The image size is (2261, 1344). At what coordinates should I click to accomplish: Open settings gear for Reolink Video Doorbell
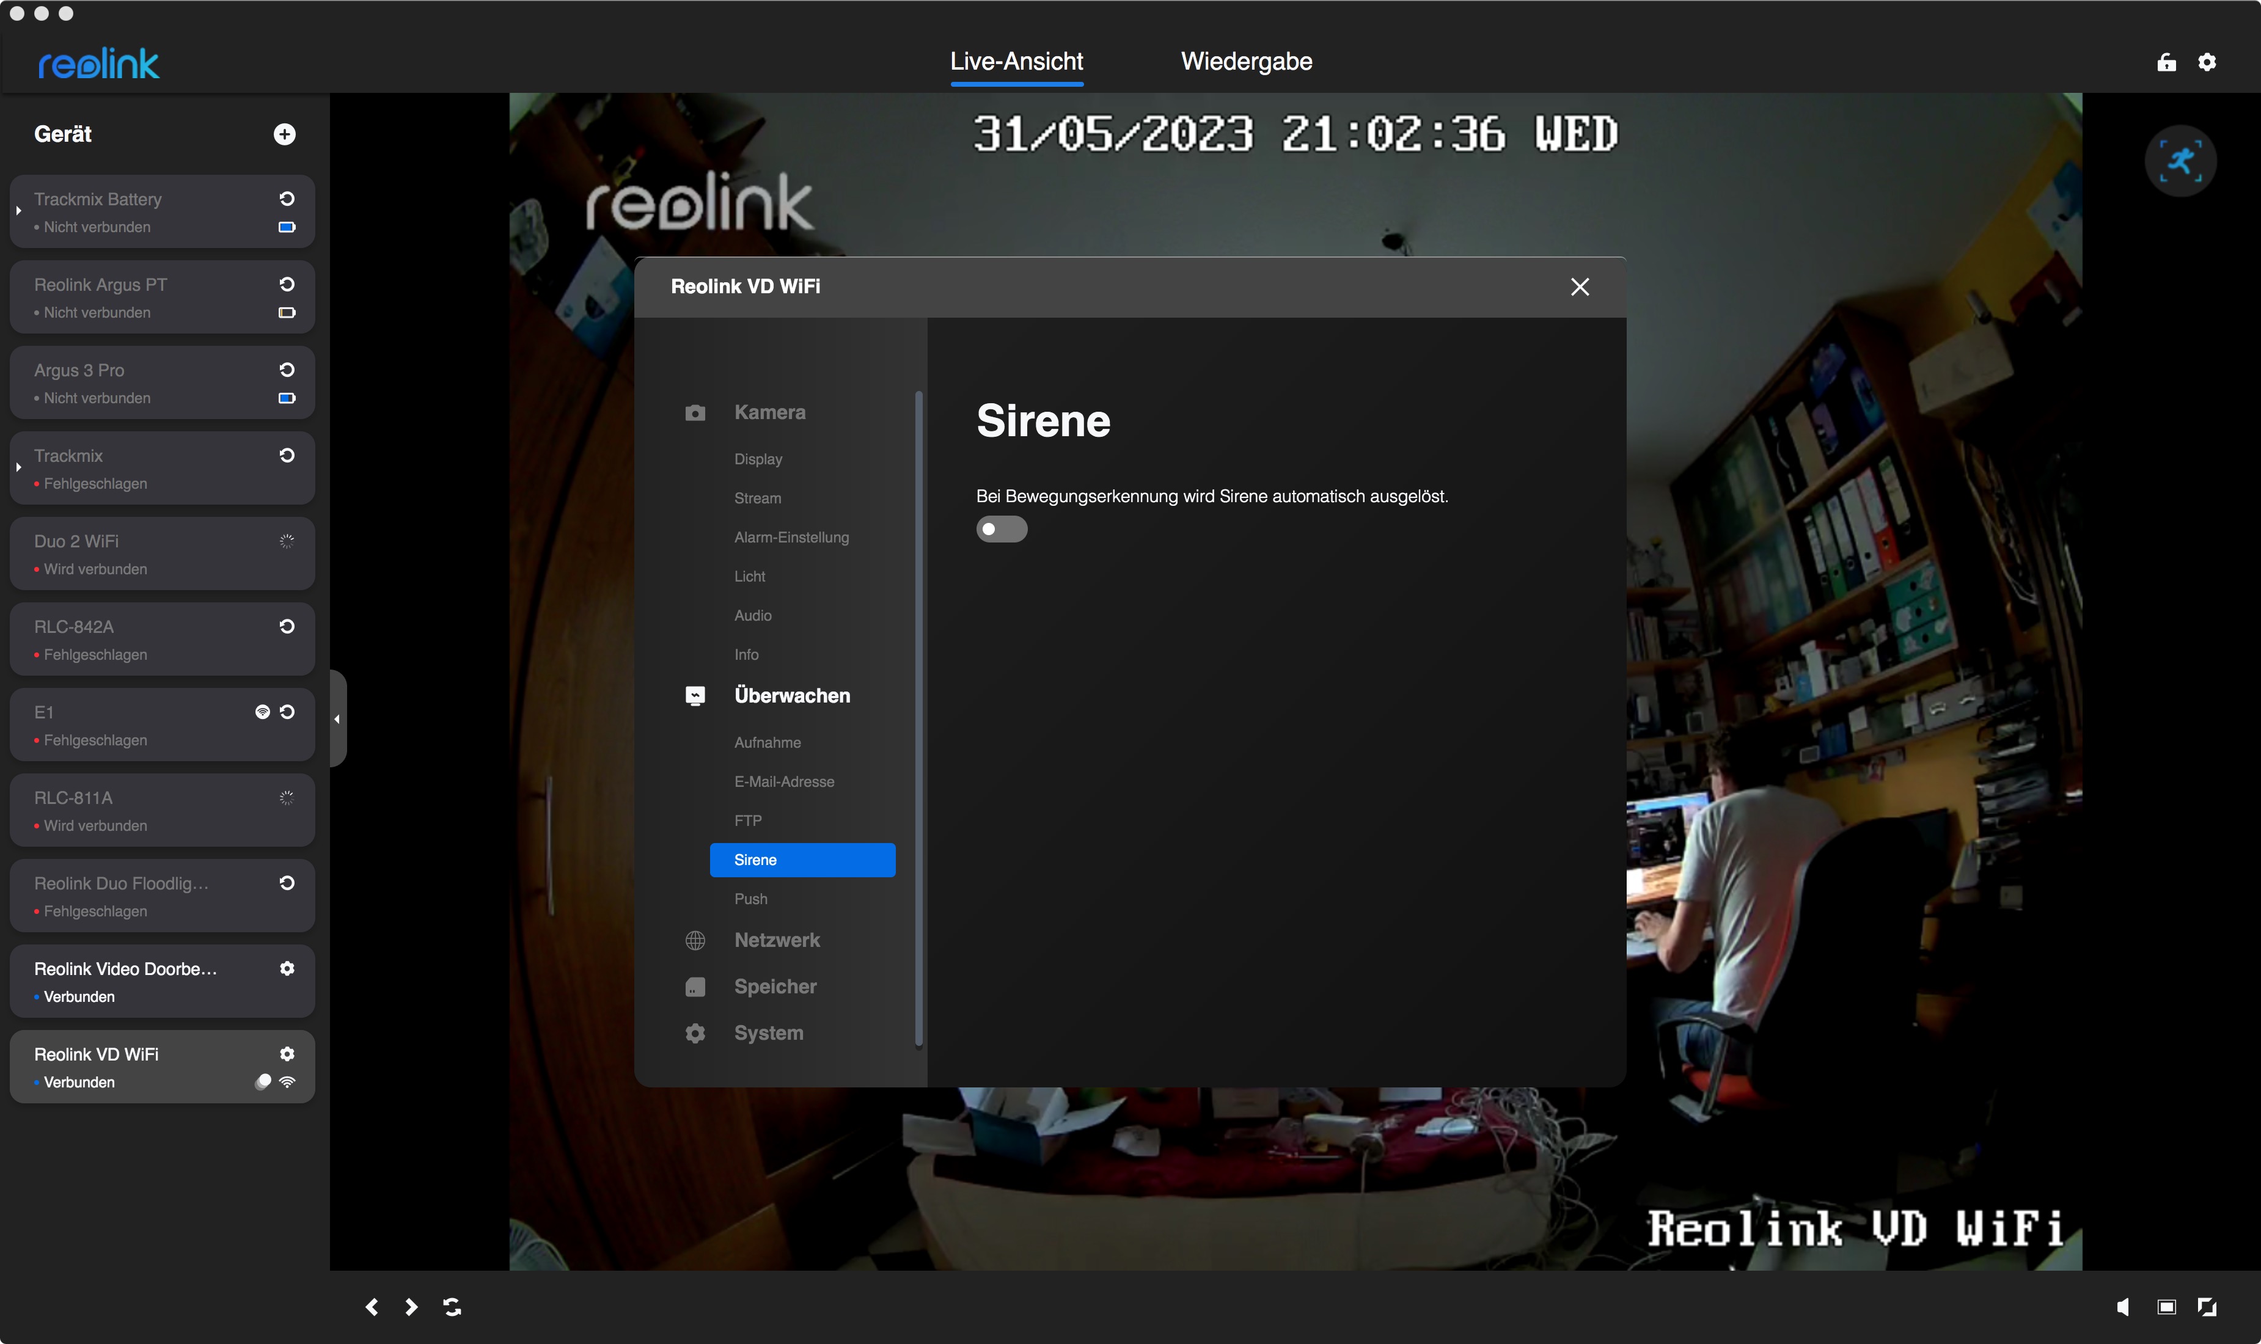coord(287,968)
